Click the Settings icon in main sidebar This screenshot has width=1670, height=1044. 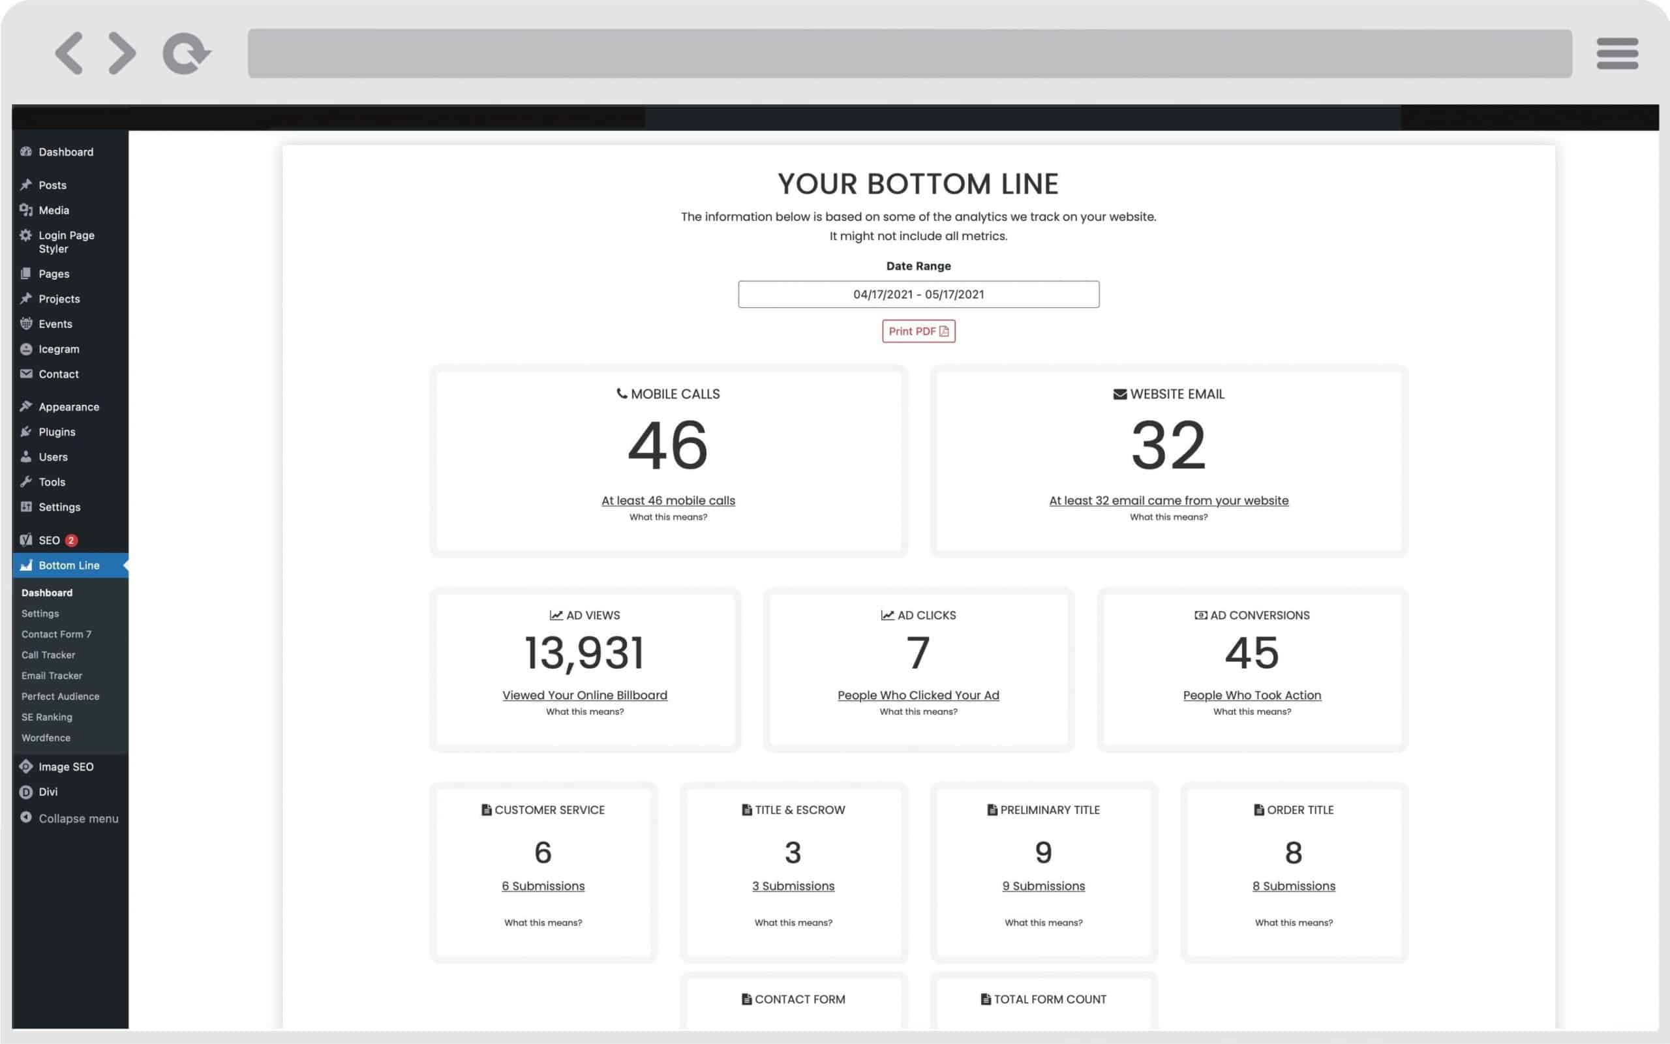coord(26,507)
